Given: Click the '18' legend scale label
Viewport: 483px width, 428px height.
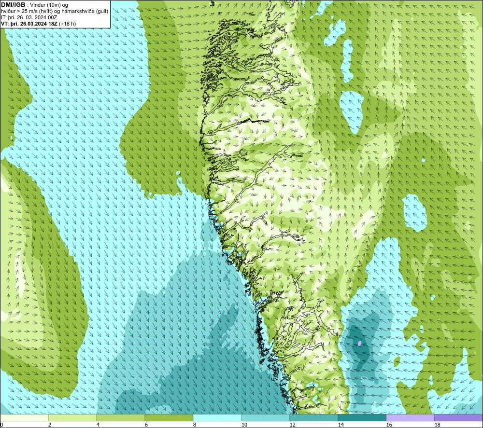Looking at the screenshot, I should point(438,425).
